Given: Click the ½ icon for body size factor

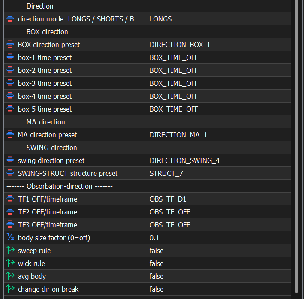Looking at the screenshot, I should point(10,237).
